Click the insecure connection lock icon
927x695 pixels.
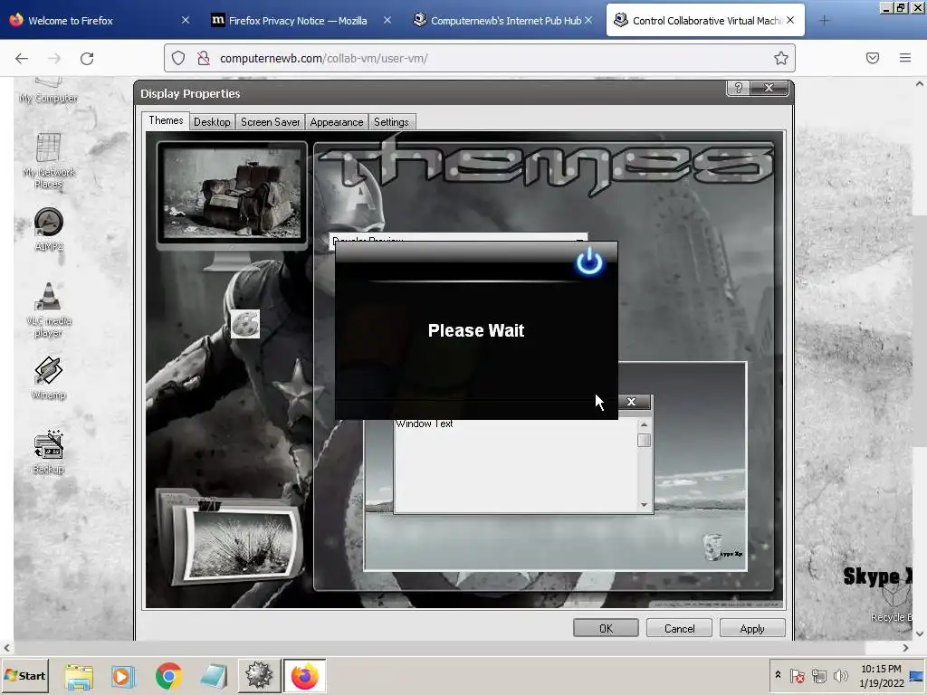click(204, 58)
